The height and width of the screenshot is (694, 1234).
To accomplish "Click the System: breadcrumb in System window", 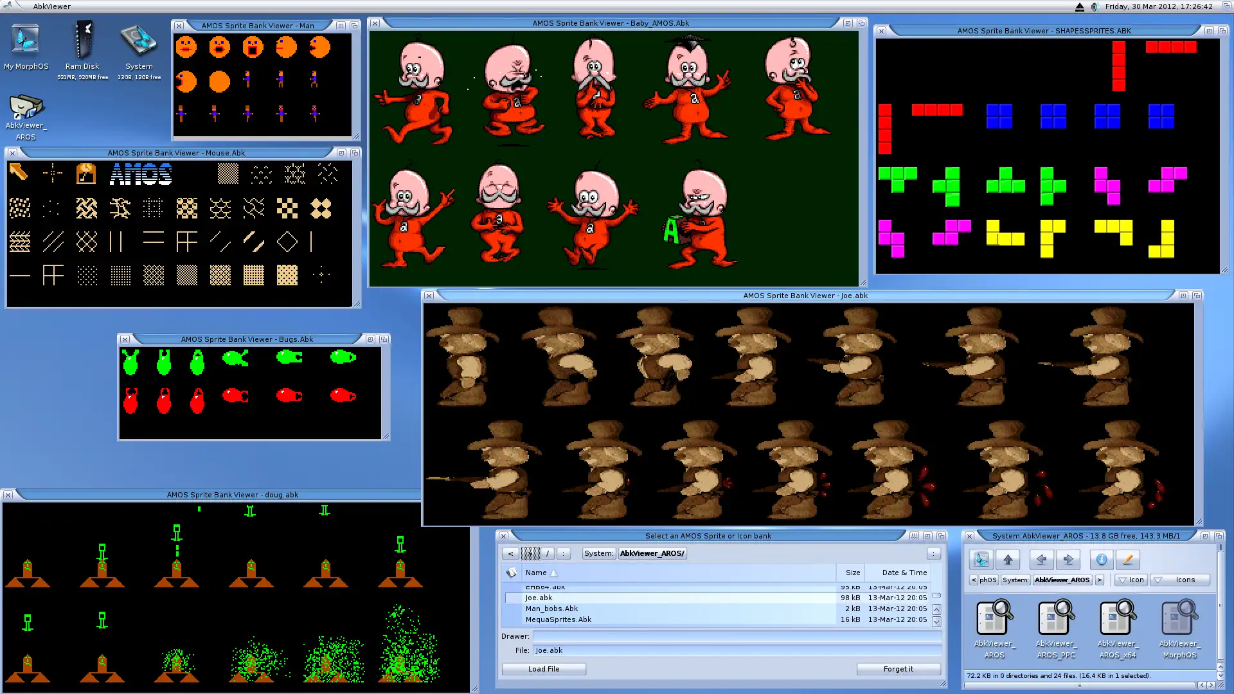I will pos(1015,580).
